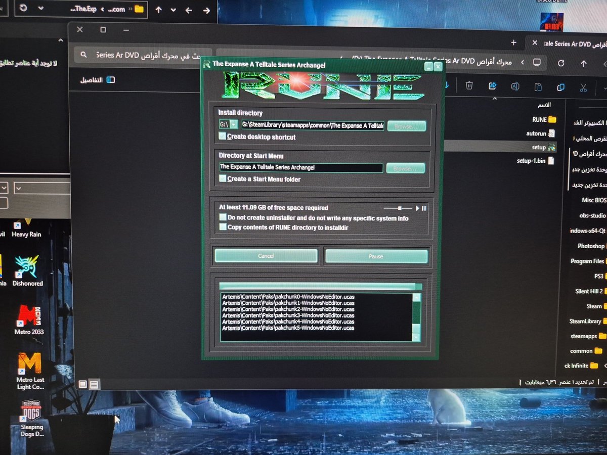Click the Rename icon in Explorer toolbar
607x455 pixels.
pos(515,87)
